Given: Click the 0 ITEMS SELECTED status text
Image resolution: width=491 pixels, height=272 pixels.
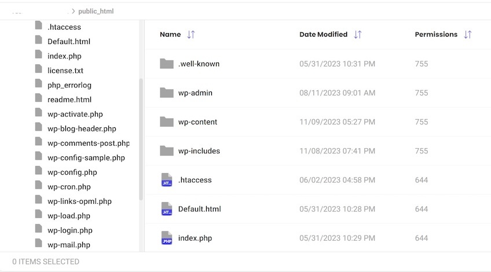Looking at the screenshot, I should 46,262.
